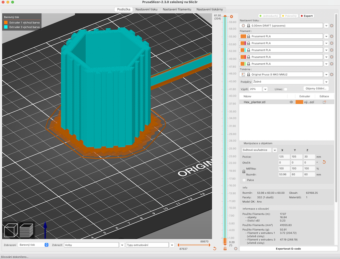
Task: Toggle the uniform scale lock icon
Action: click(244, 171)
